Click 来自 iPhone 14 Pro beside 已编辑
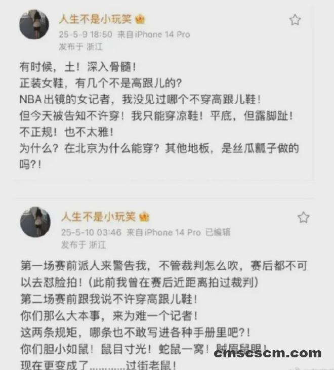 point(163,232)
